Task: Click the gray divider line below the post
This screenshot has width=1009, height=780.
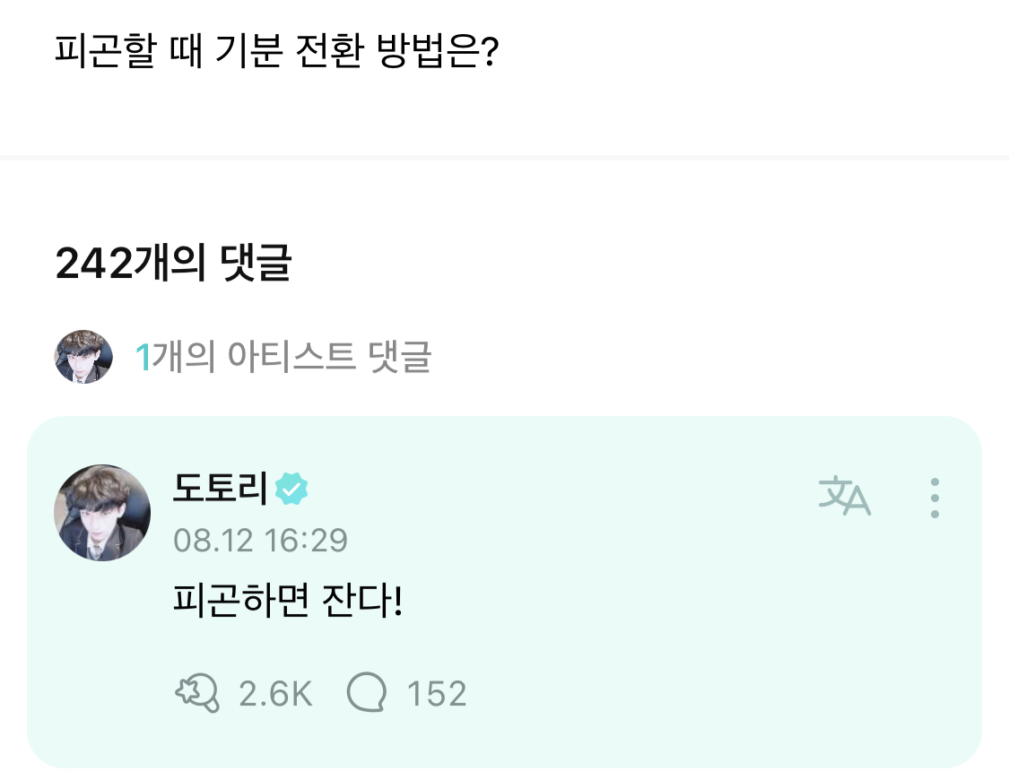Action: [x=504, y=158]
